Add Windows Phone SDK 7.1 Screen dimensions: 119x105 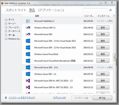pos(103,28)
